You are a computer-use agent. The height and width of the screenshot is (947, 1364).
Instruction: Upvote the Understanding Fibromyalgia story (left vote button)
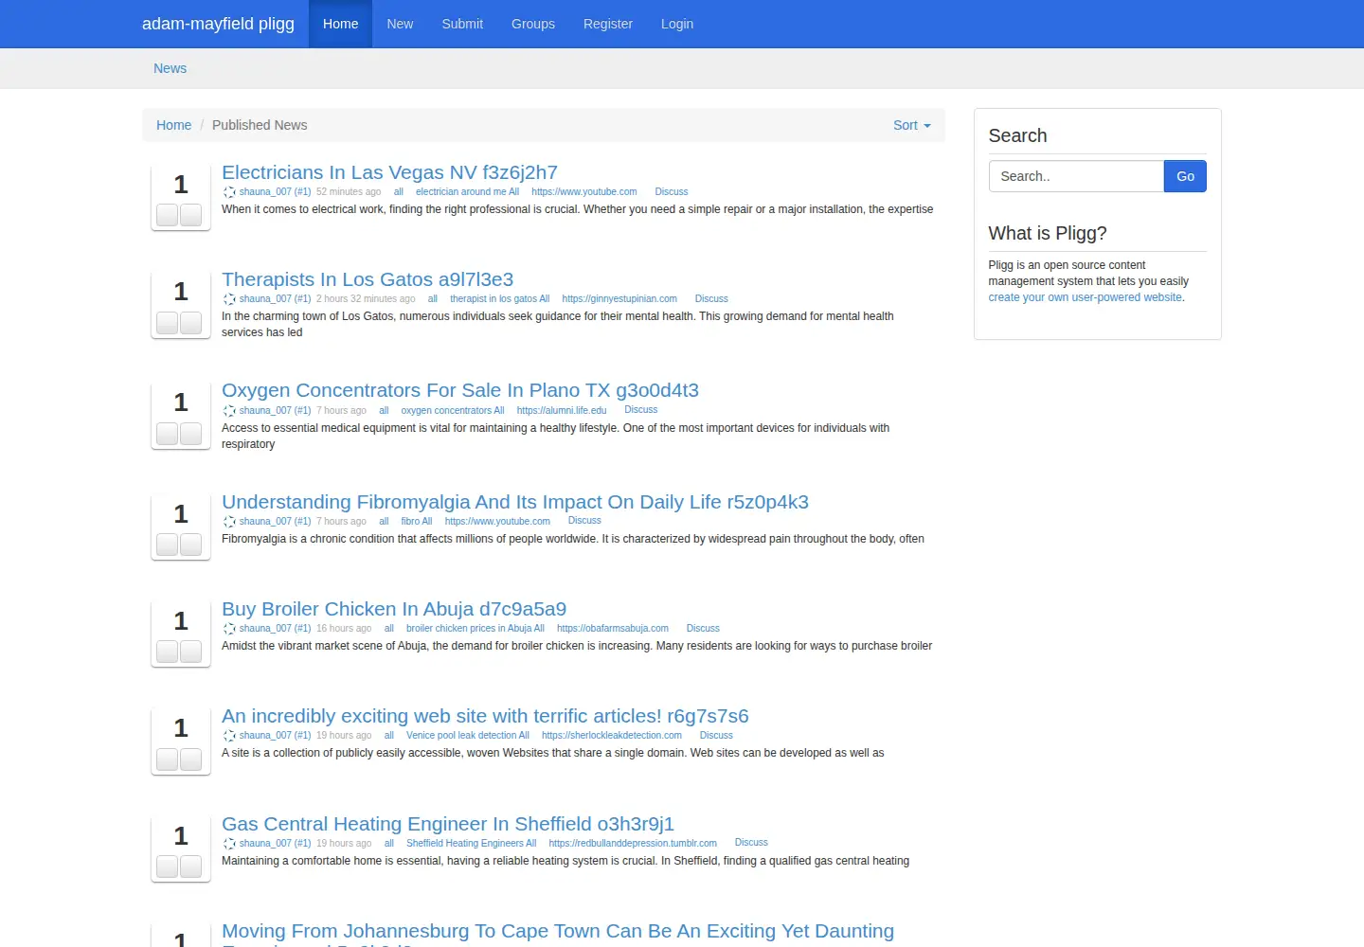[168, 545]
